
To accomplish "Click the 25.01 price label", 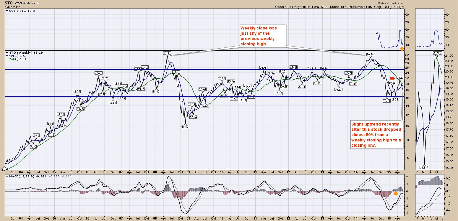I will pos(144,67).
